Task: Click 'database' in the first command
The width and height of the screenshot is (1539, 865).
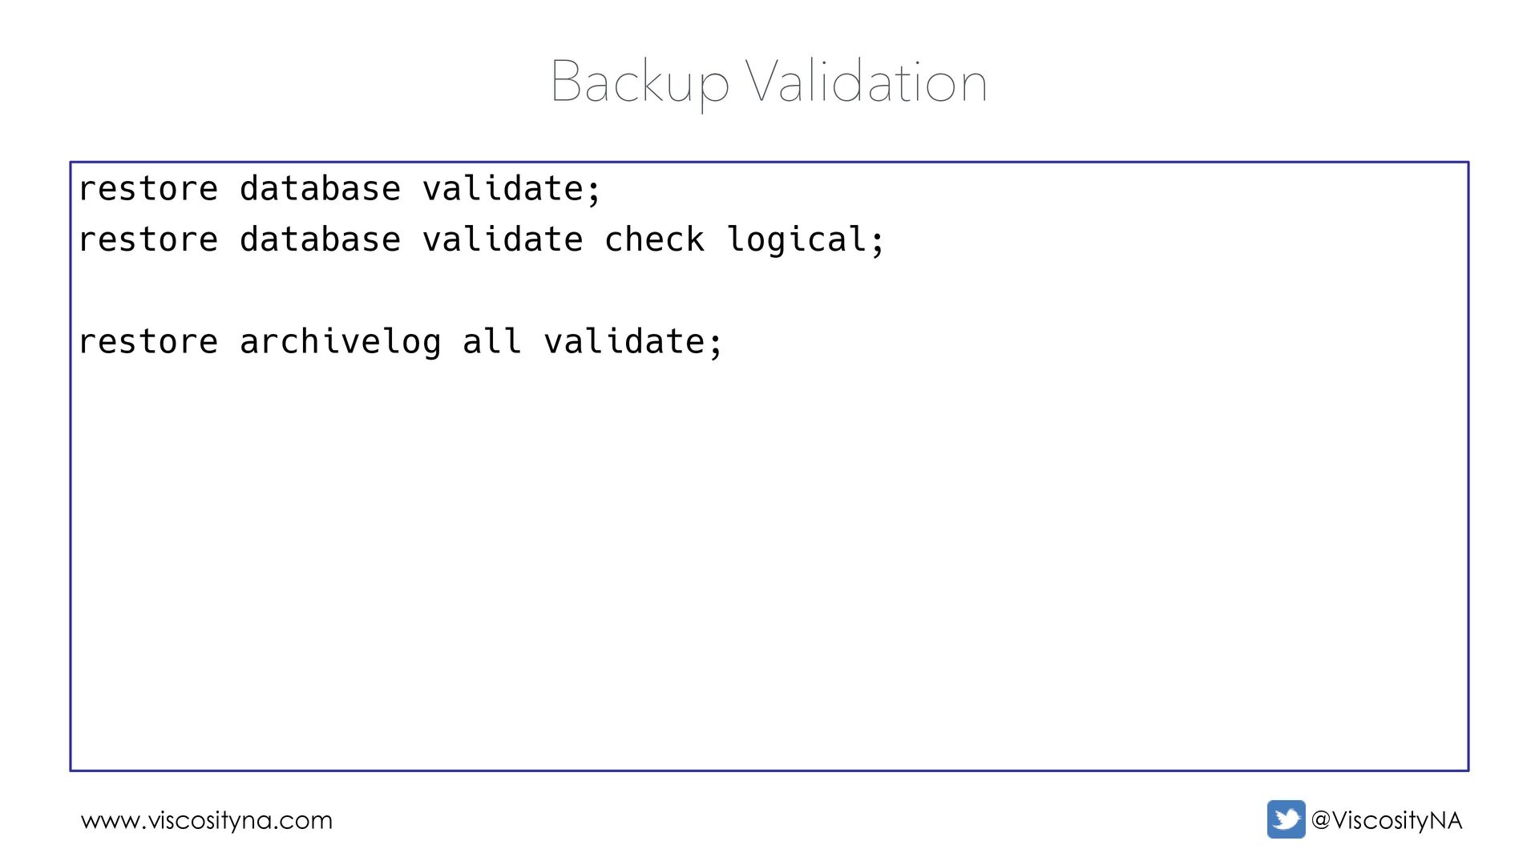Action: [320, 189]
